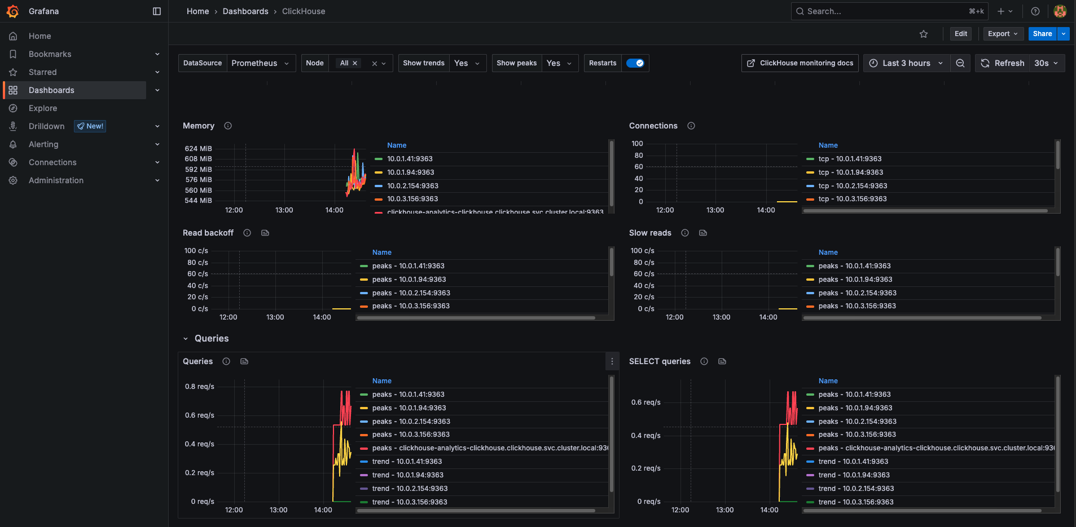Expand the Bookmarks section chevron
Image resolution: width=1076 pixels, height=527 pixels.
[x=157, y=54]
